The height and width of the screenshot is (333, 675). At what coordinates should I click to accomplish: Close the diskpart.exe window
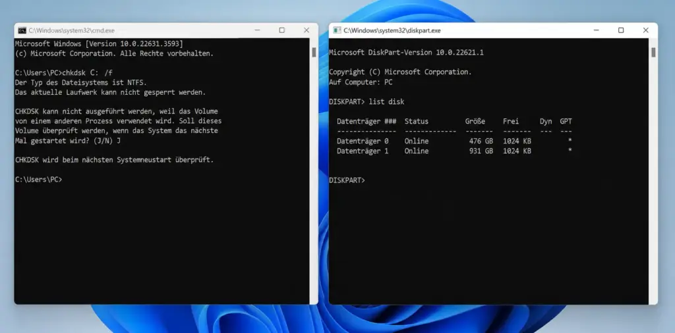pos(646,30)
